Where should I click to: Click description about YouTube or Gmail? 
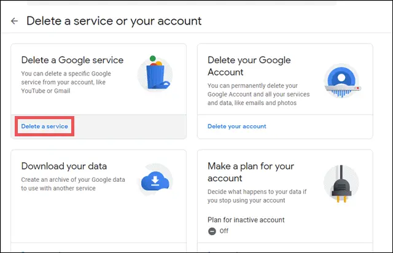point(66,82)
